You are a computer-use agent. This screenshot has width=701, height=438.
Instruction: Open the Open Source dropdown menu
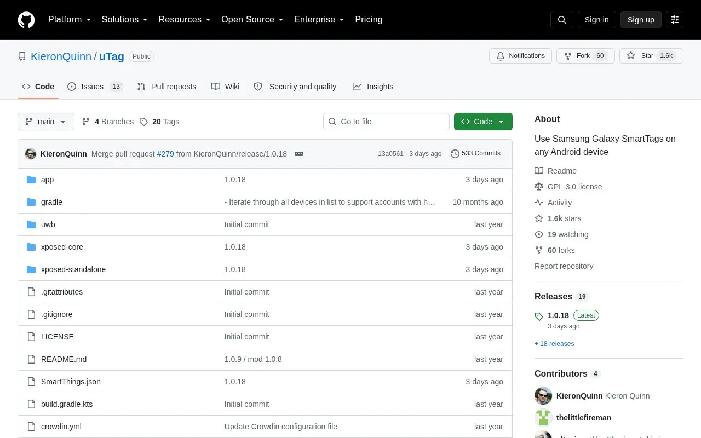click(x=252, y=20)
